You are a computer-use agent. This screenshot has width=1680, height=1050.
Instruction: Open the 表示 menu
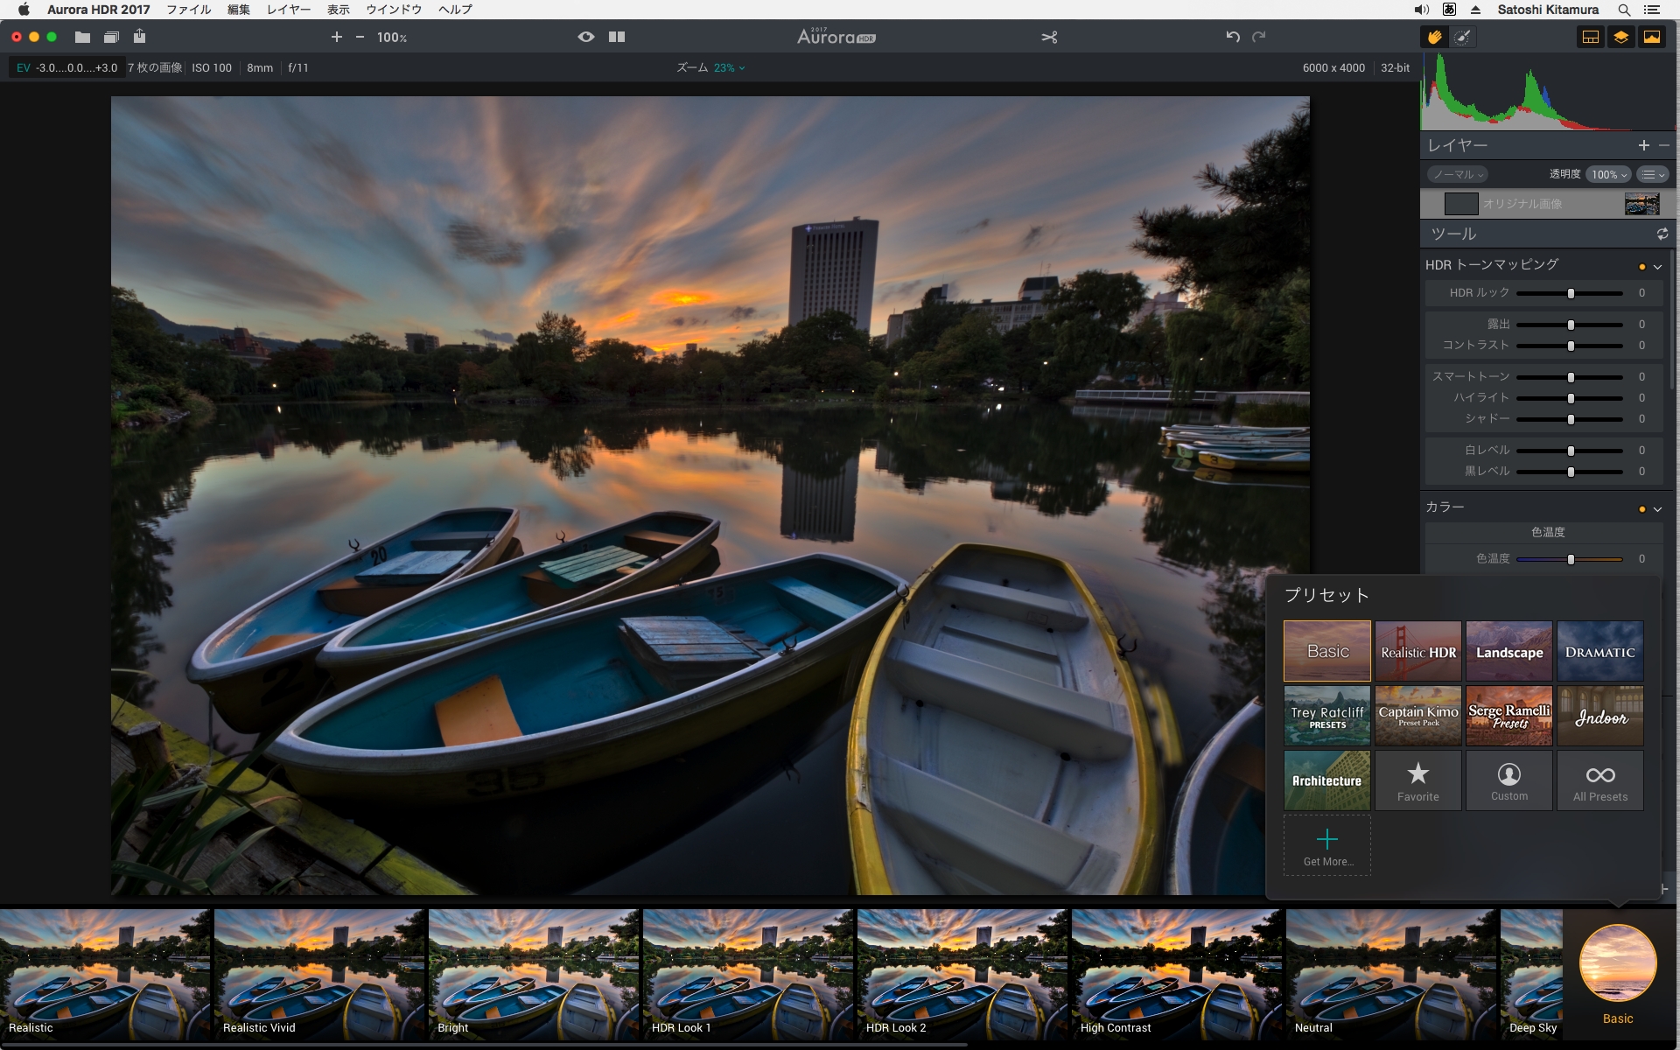pyautogui.click(x=339, y=10)
